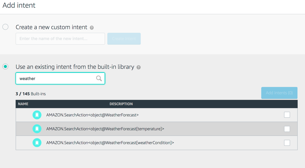Open help icon for built-in library
Viewport: 305px width, 168px height.
click(138, 67)
